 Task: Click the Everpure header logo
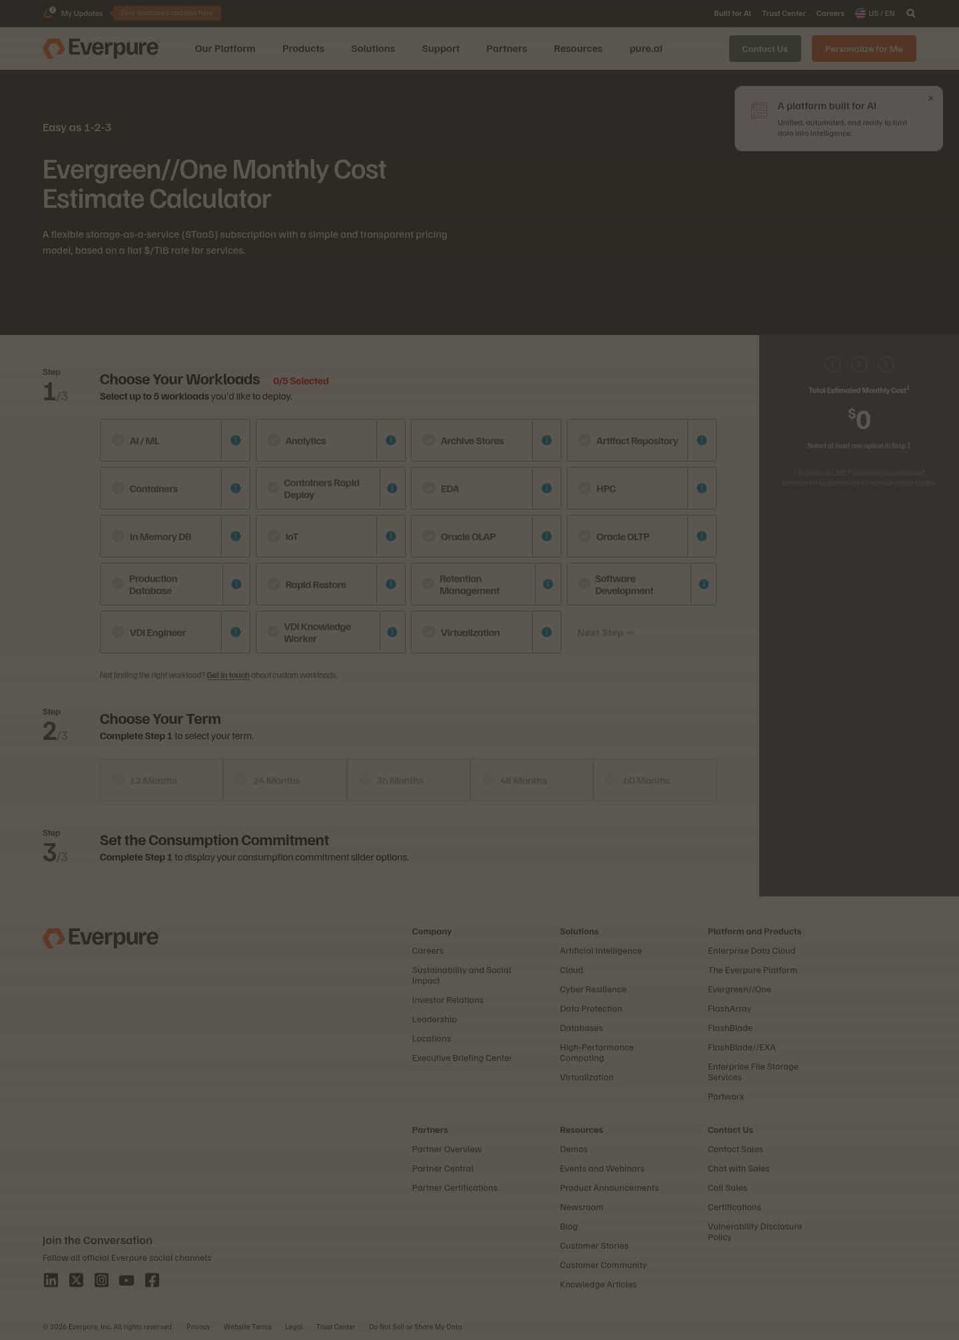point(101,48)
